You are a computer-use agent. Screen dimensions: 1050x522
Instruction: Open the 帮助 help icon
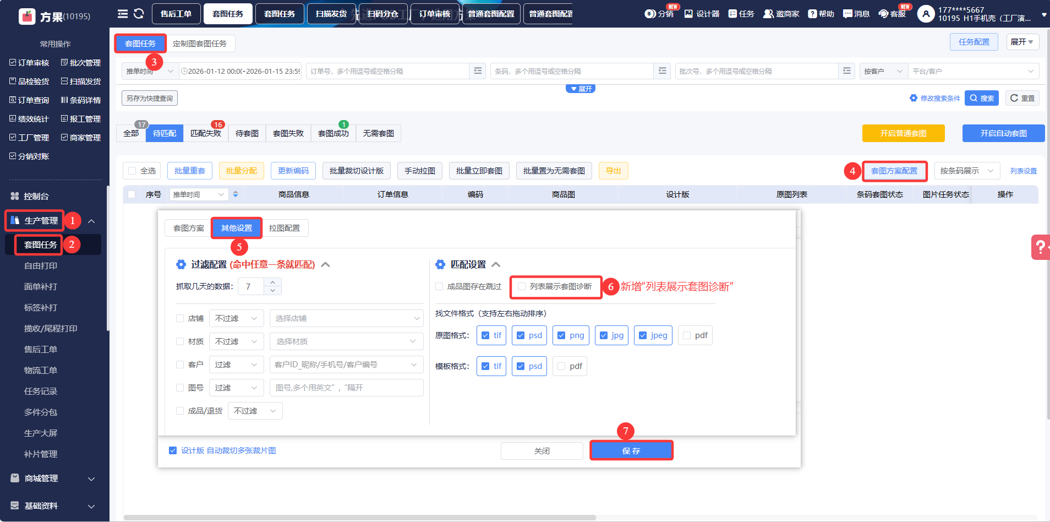[x=812, y=14]
